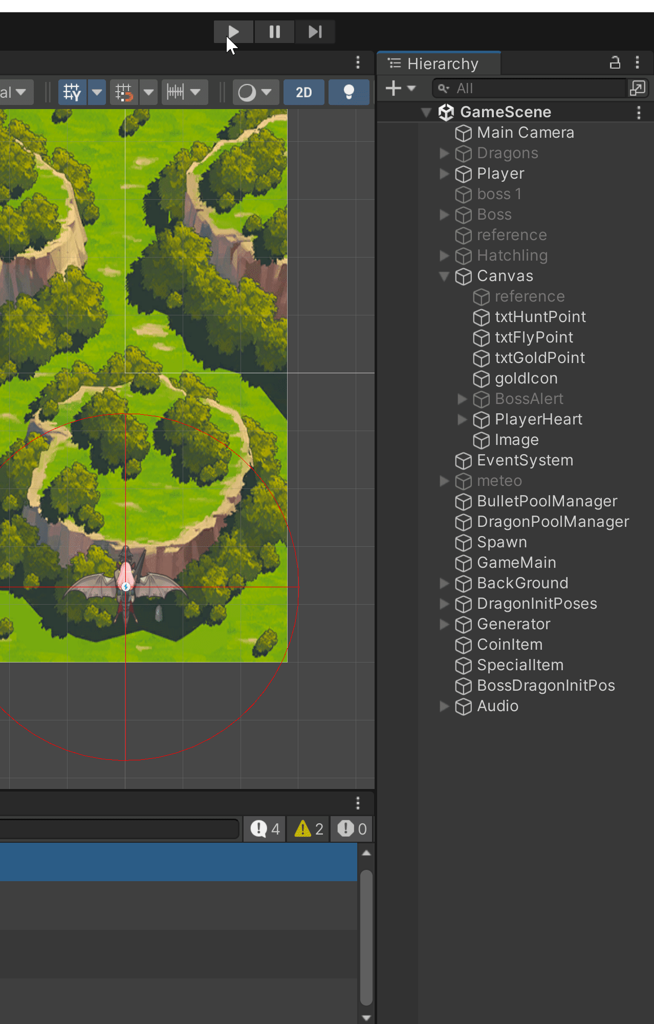Select BulletPoolManager object
The height and width of the screenshot is (1024, 654).
coord(547,501)
